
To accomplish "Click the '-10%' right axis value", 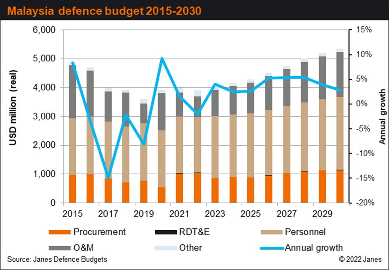I will click(365, 153).
